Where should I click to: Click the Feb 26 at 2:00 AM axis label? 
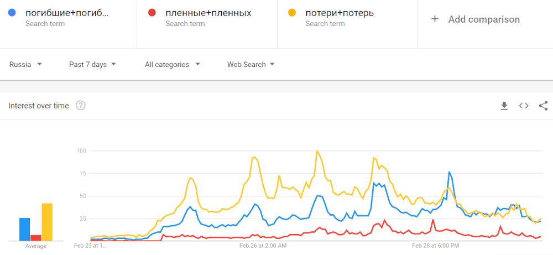pyautogui.click(x=263, y=245)
